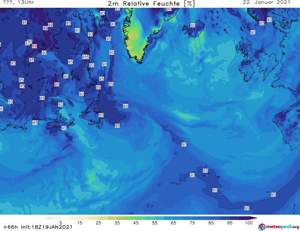Select legend value "25" on the color scale

coord(98,223)
